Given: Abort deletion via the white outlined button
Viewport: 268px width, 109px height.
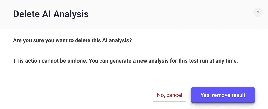Looking at the screenshot, I should point(169,95).
